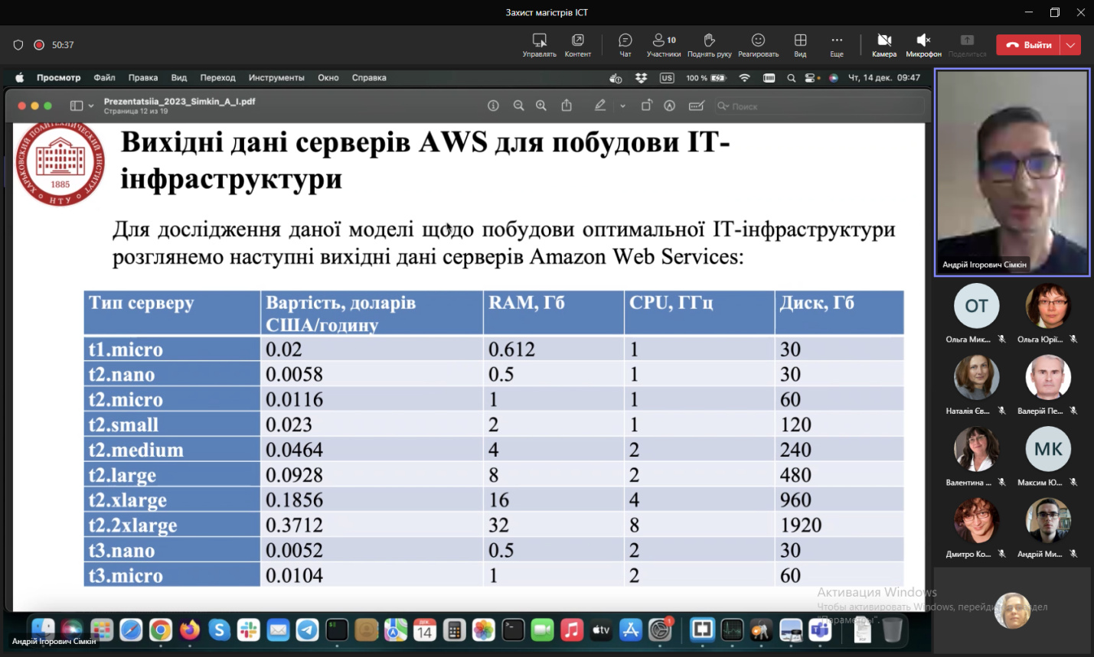Click the red recording indicator icon

tap(39, 45)
